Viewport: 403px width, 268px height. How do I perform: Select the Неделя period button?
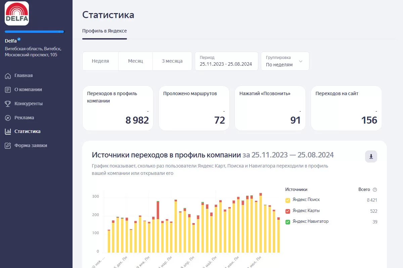[x=100, y=61]
